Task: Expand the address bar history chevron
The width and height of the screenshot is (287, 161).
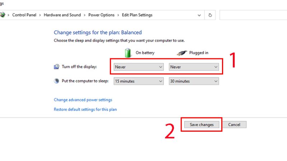Action: click(199, 15)
